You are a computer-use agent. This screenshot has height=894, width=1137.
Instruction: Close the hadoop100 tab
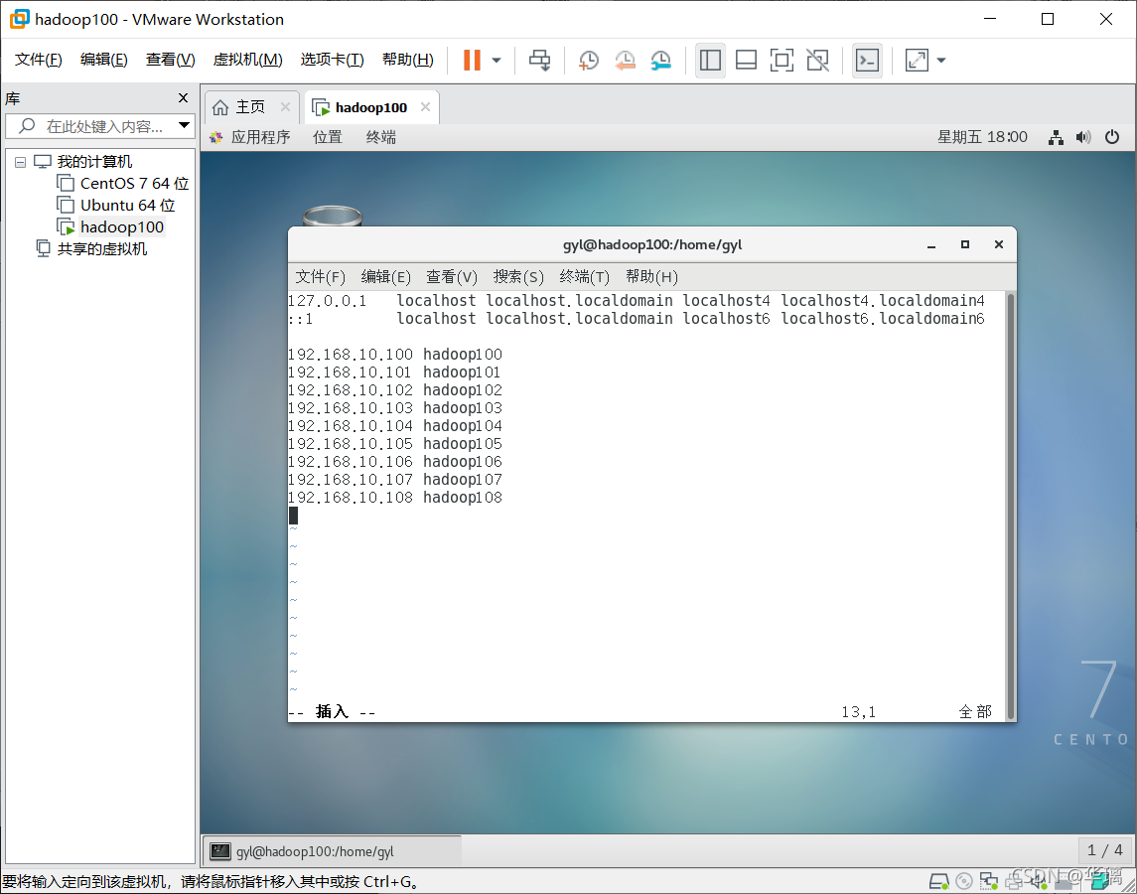click(426, 107)
